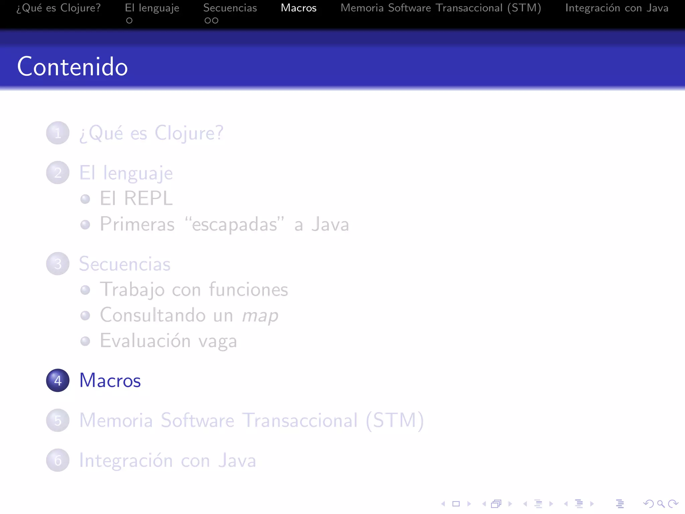Follow outline sub-item 'Evaluación vaga'
Viewport: 685px width, 514px height.
(x=169, y=341)
